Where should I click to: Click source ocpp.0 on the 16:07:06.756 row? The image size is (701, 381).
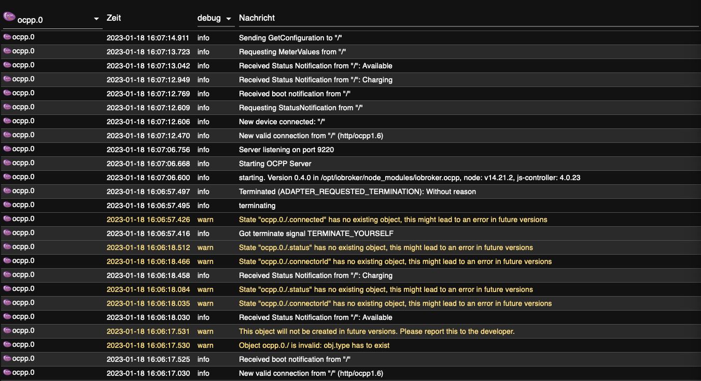click(23, 149)
